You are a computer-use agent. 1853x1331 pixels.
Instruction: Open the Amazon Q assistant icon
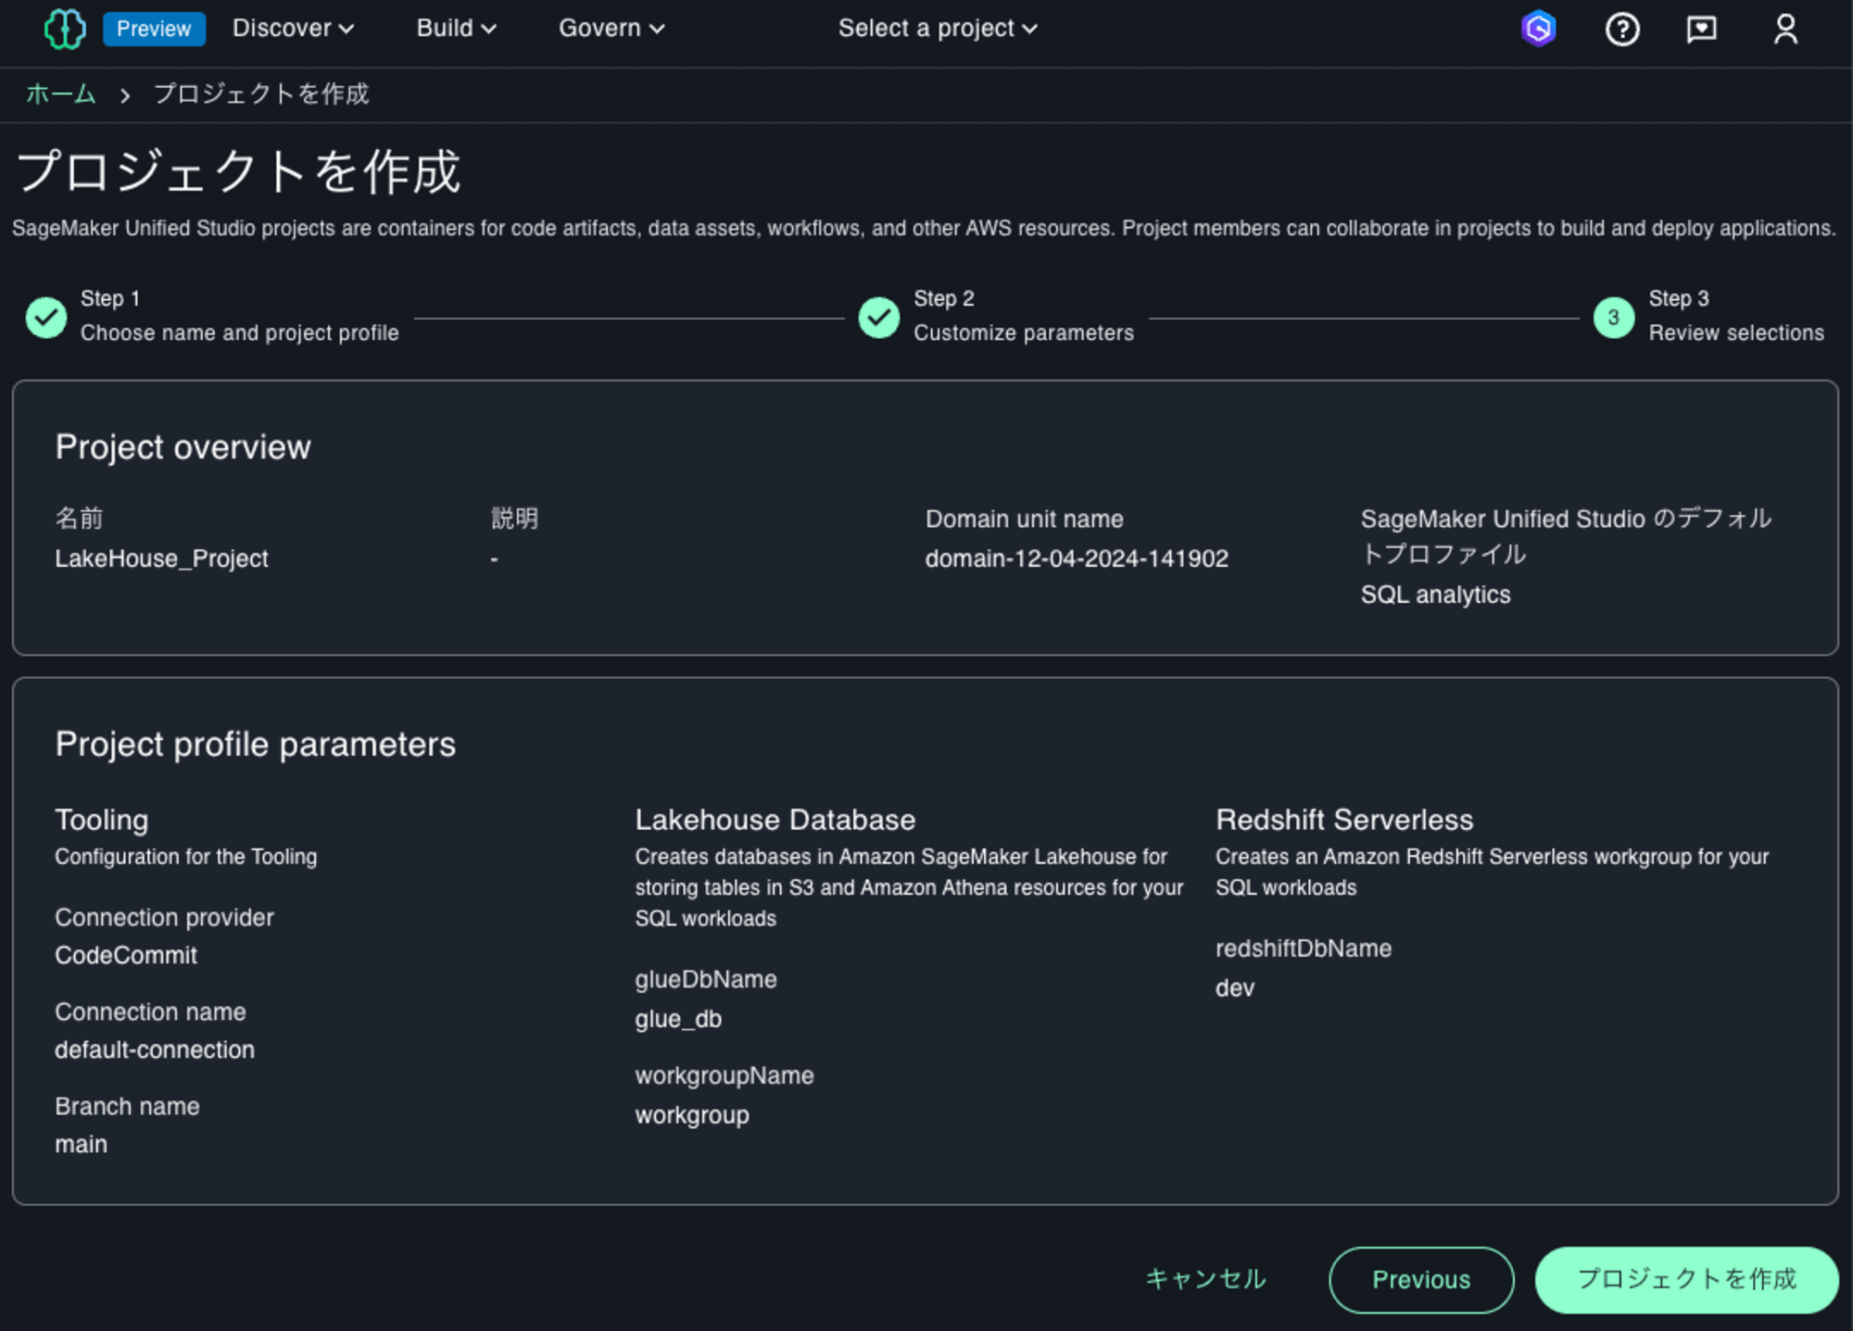pyautogui.click(x=1538, y=29)
